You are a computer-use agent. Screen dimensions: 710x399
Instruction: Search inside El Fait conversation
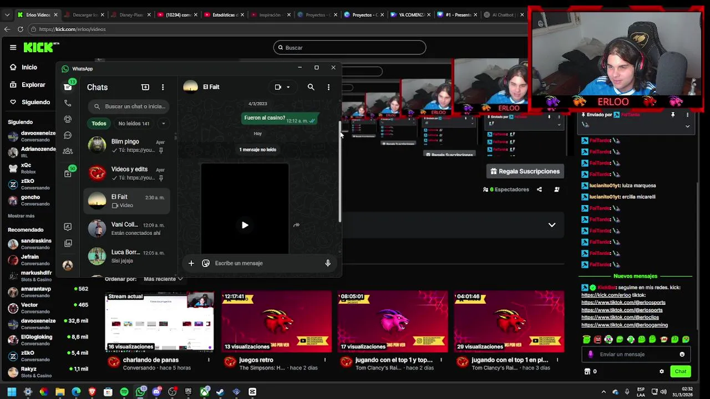311,87
